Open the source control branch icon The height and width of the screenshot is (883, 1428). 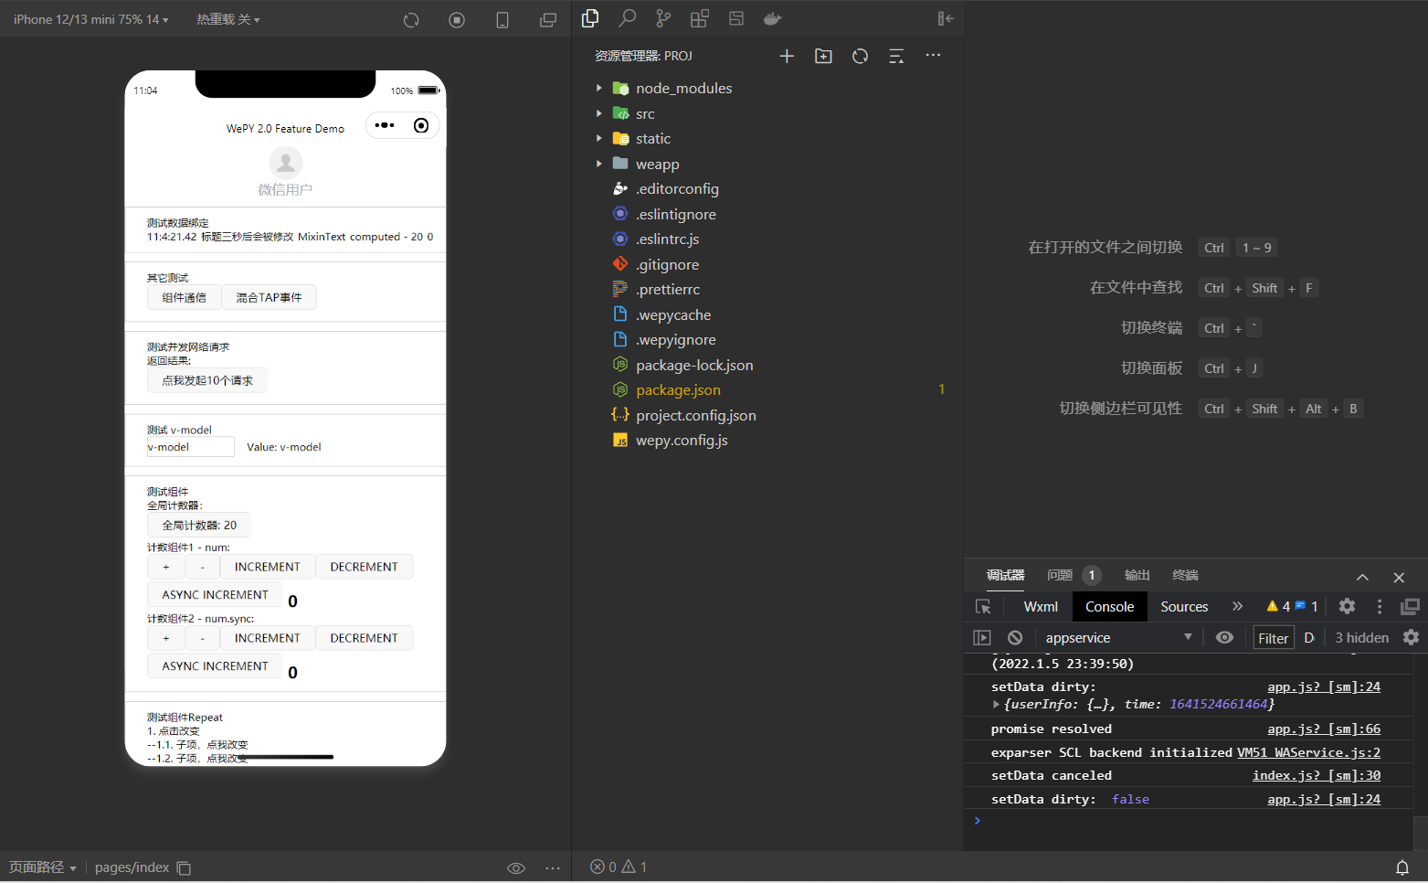tap(663, 18)
